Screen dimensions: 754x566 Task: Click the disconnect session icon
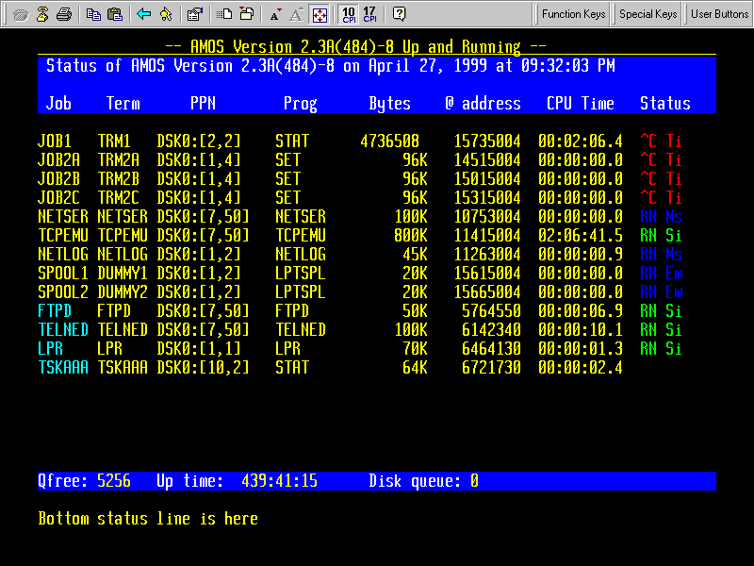42,14
